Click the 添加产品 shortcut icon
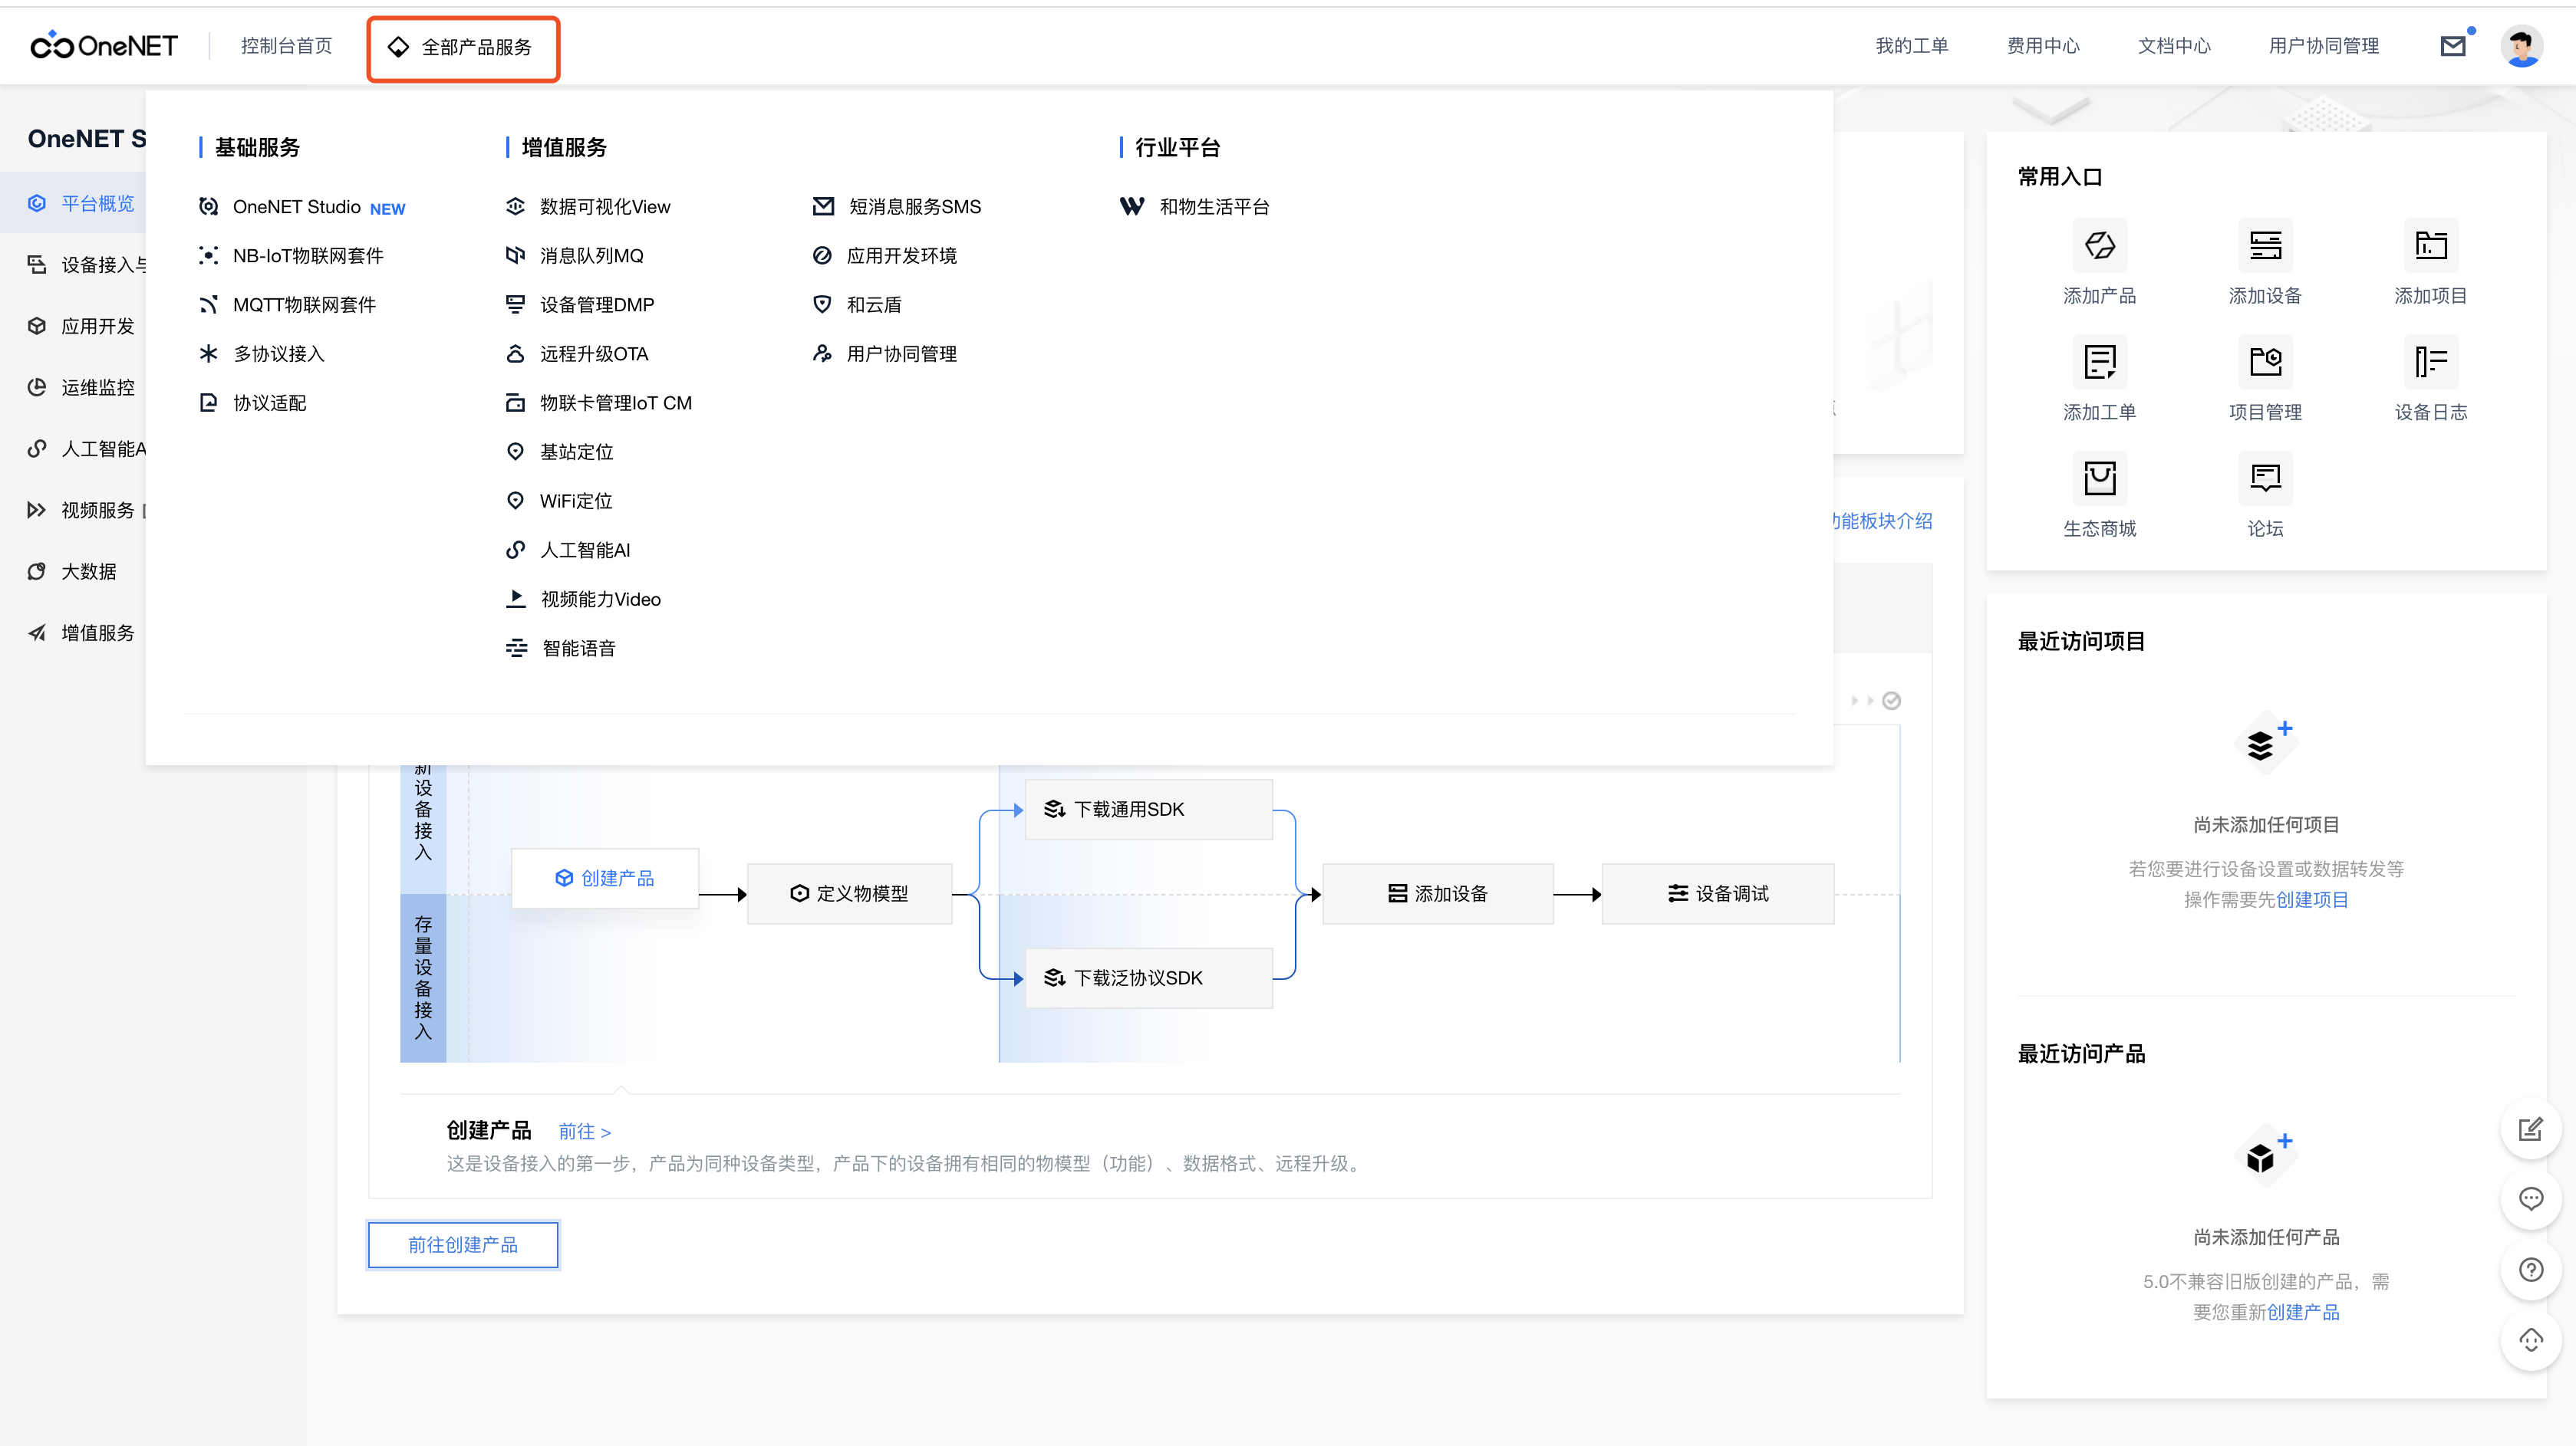 pos(2099,246)
